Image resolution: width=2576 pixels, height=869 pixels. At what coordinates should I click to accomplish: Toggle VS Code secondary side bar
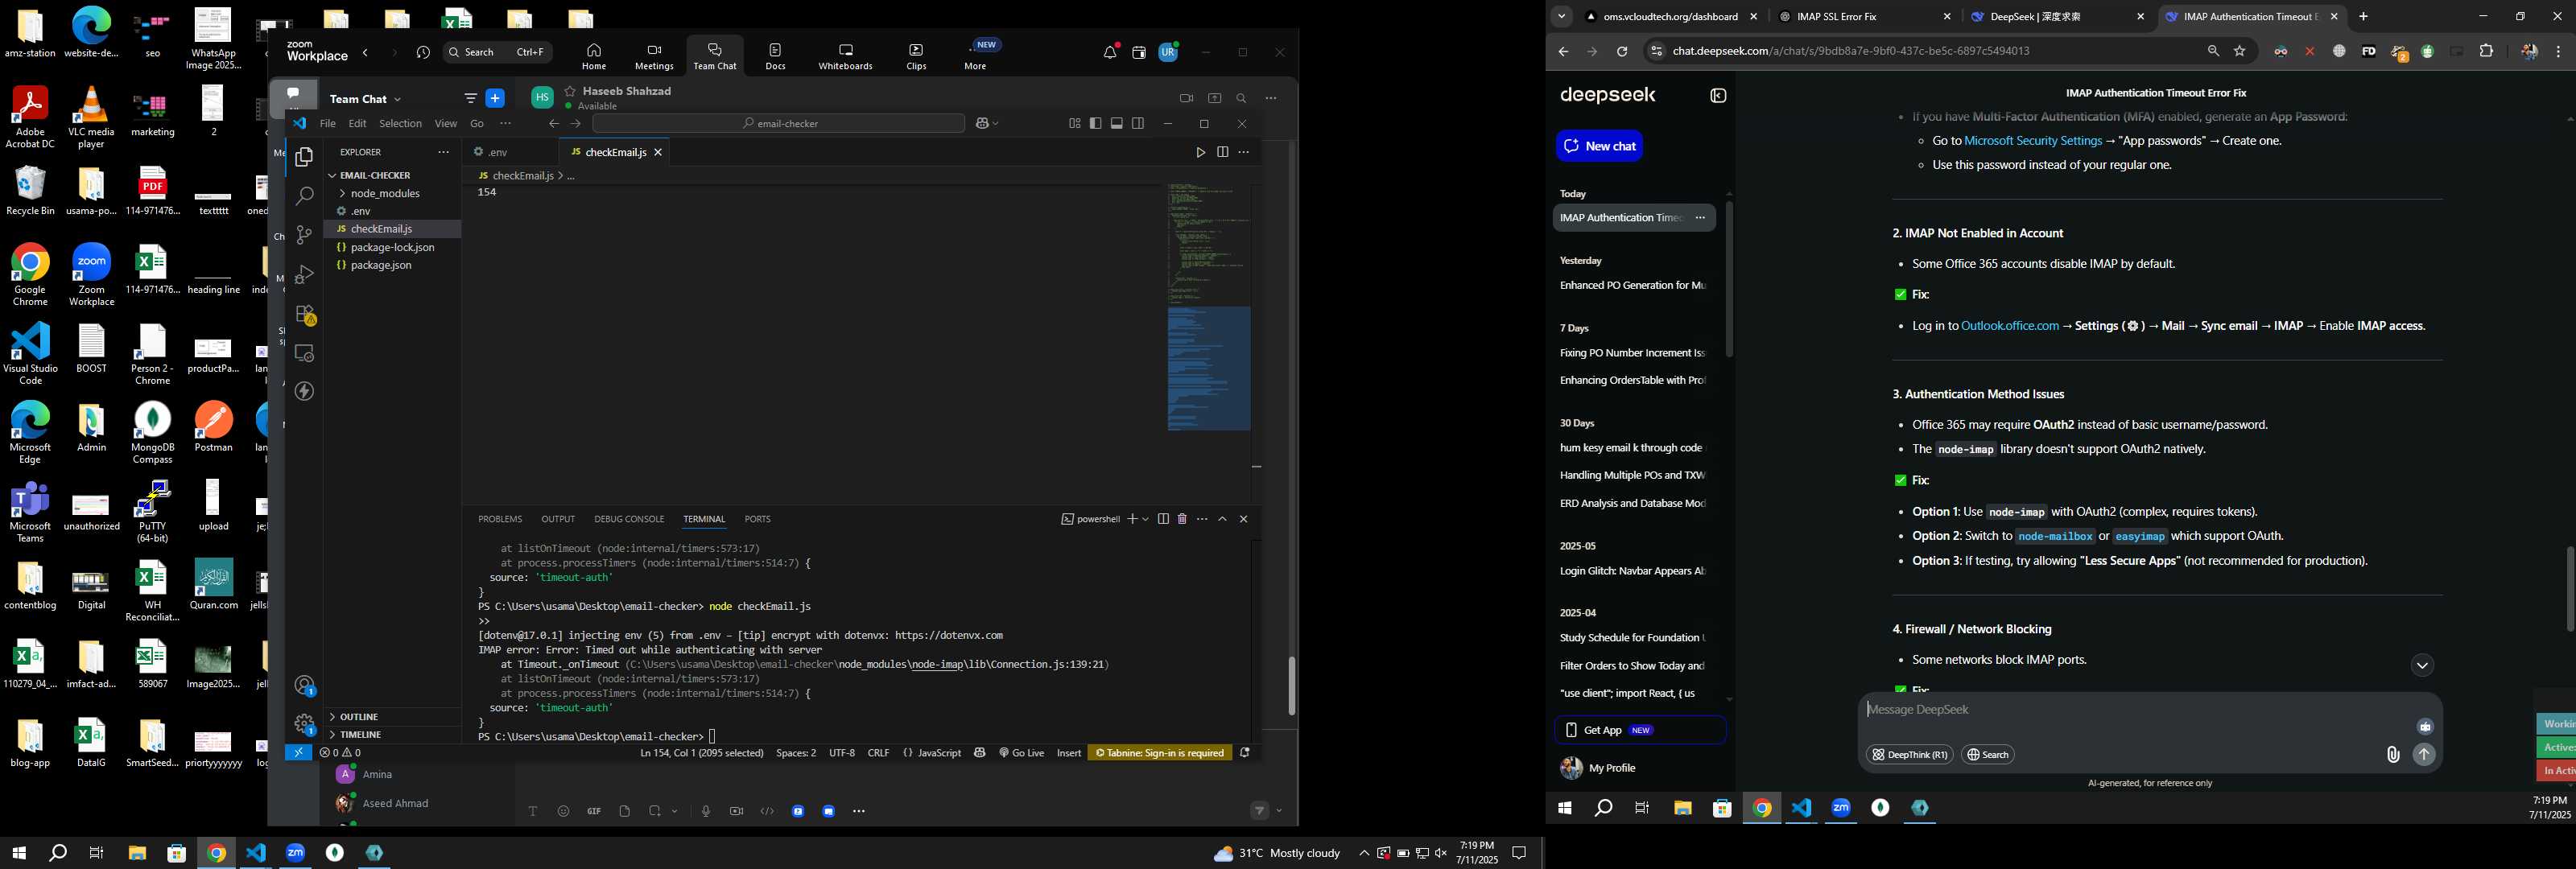pos(1138,124)
